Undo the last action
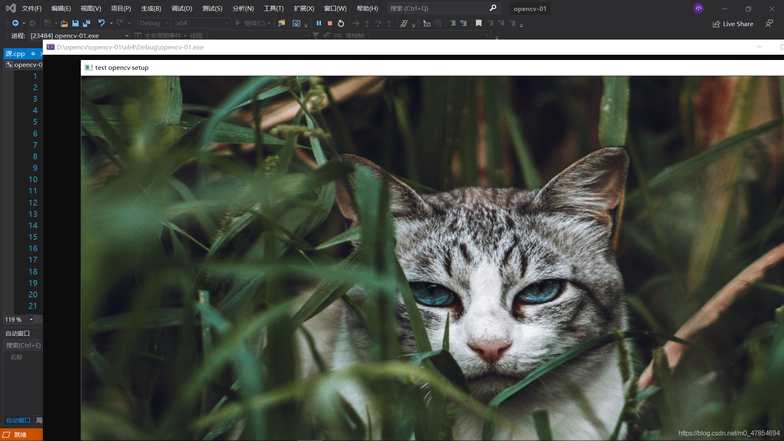This screenshot has width=784, height=441. pos(102,23)
